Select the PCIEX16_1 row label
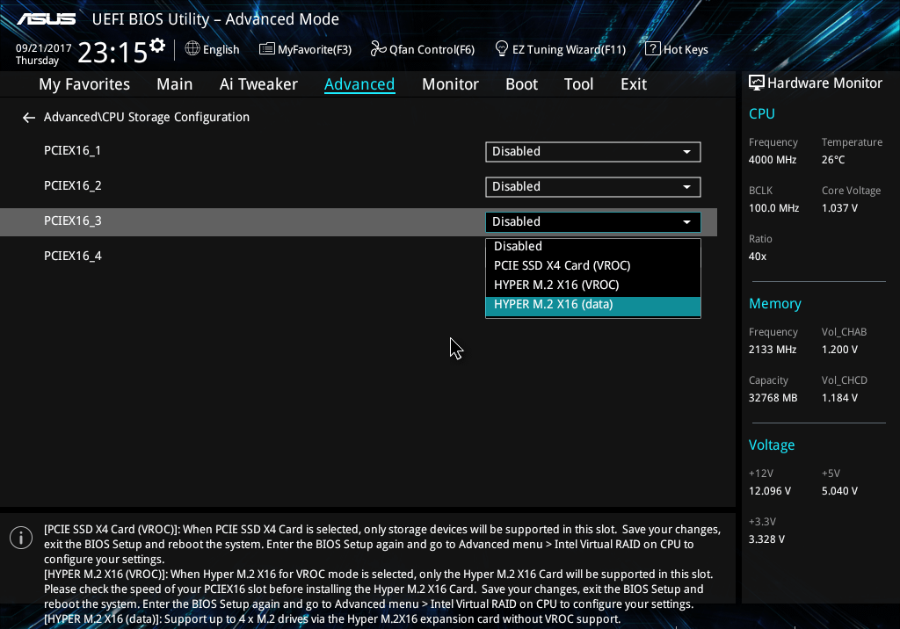The image size is (900, 629). 72,150
